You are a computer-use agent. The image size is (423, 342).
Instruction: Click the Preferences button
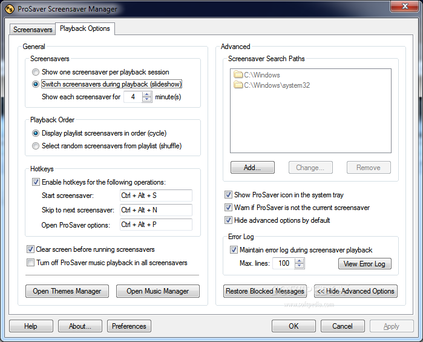[x=129, y=326]
